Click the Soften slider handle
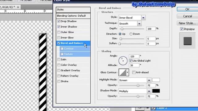This screenshot has width=198, height=111. pos(120,44)
